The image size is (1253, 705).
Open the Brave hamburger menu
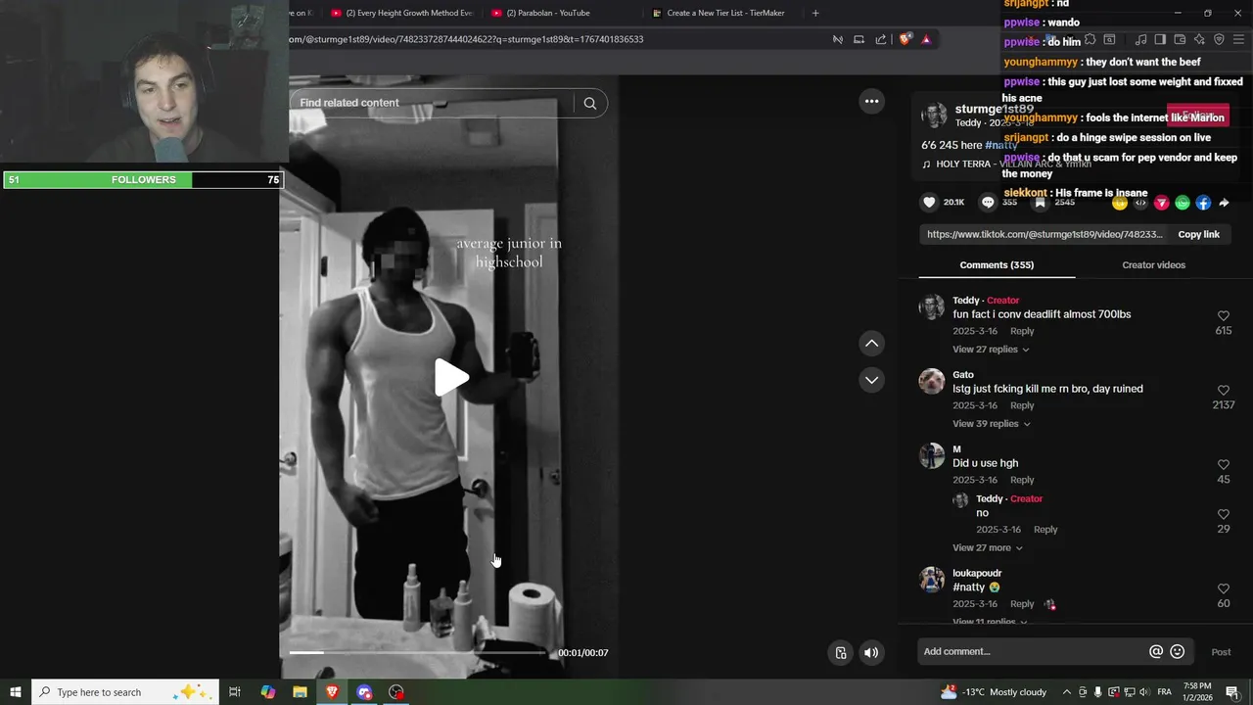point(1238,39)
